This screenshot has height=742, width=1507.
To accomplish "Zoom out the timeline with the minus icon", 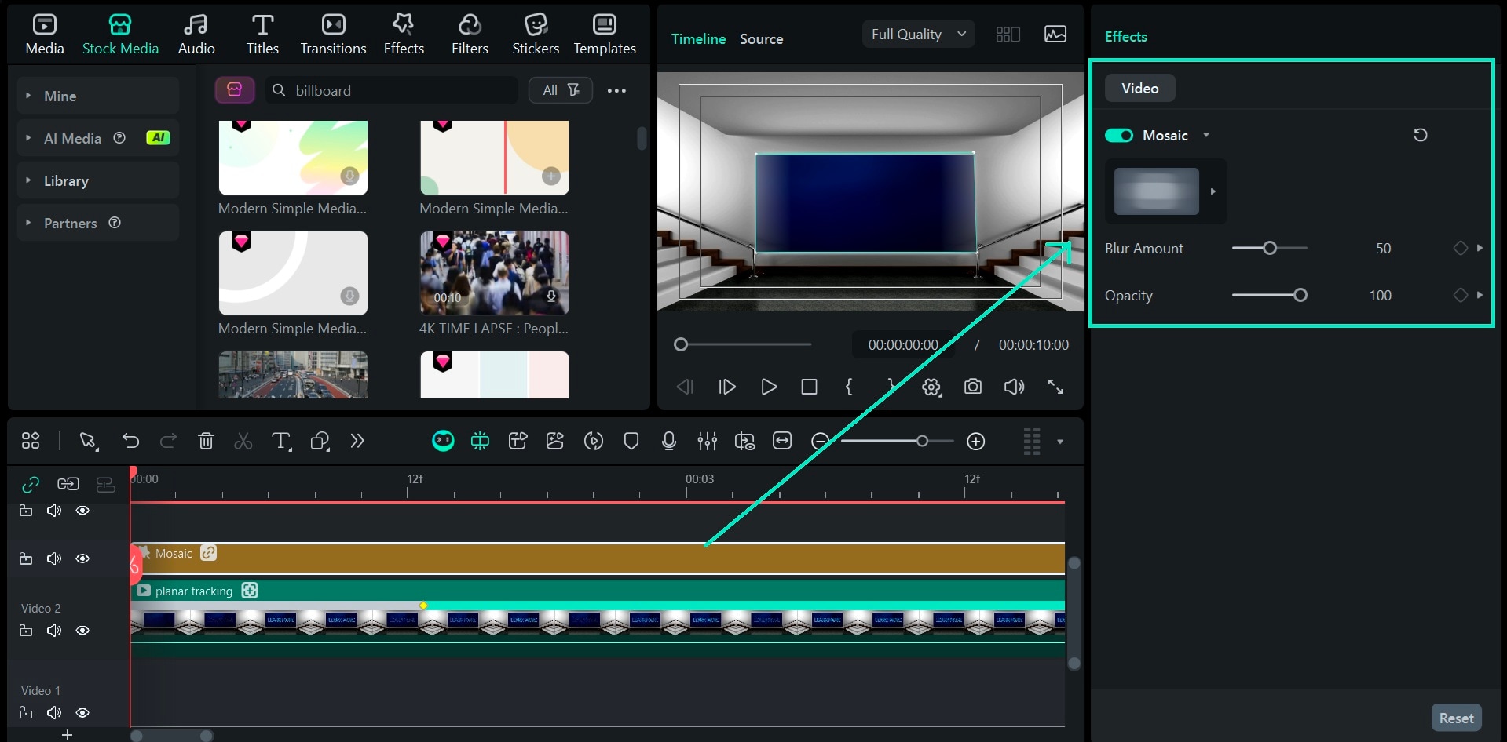I will click(820, 441).
